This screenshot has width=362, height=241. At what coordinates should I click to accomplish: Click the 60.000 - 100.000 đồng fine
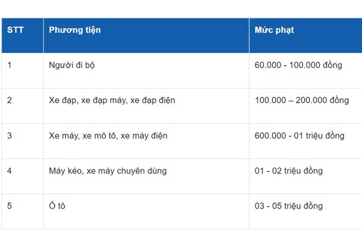298,65
